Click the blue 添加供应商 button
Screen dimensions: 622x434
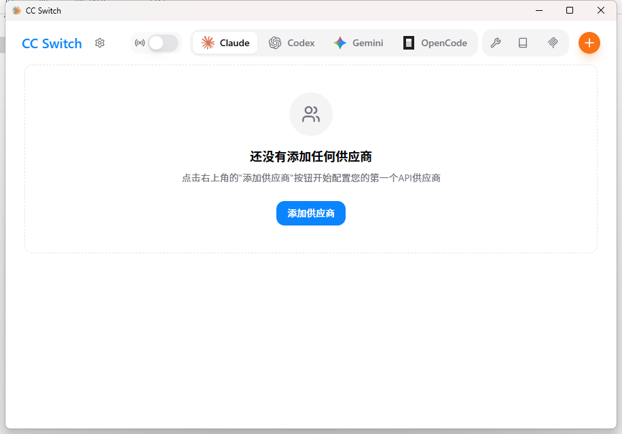click(x=311, y=213)
